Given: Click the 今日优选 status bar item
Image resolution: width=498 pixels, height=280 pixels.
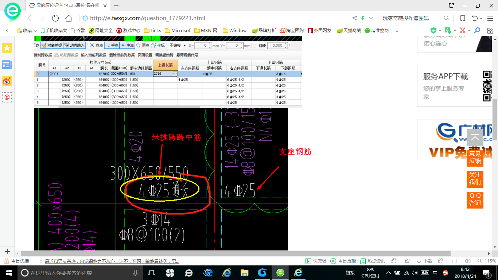Looking at the screenshot, I should click(x=16, y=261).
